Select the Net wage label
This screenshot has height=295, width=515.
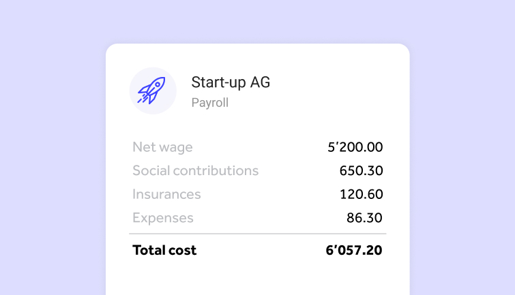point(162,147)
